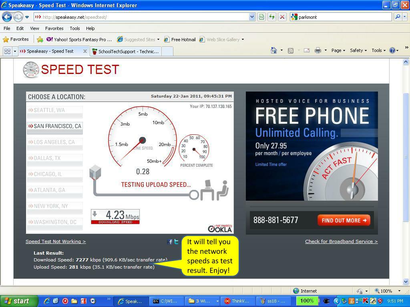Click the red Stop loading icon

coord(282,17)
